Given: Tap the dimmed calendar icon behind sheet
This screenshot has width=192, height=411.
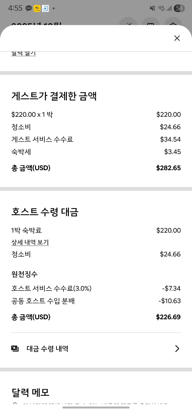Looking at the screenshot, I should (x=150, y=23).
